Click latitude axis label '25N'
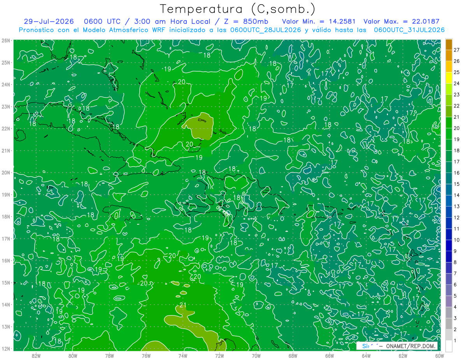 point(5,62)
